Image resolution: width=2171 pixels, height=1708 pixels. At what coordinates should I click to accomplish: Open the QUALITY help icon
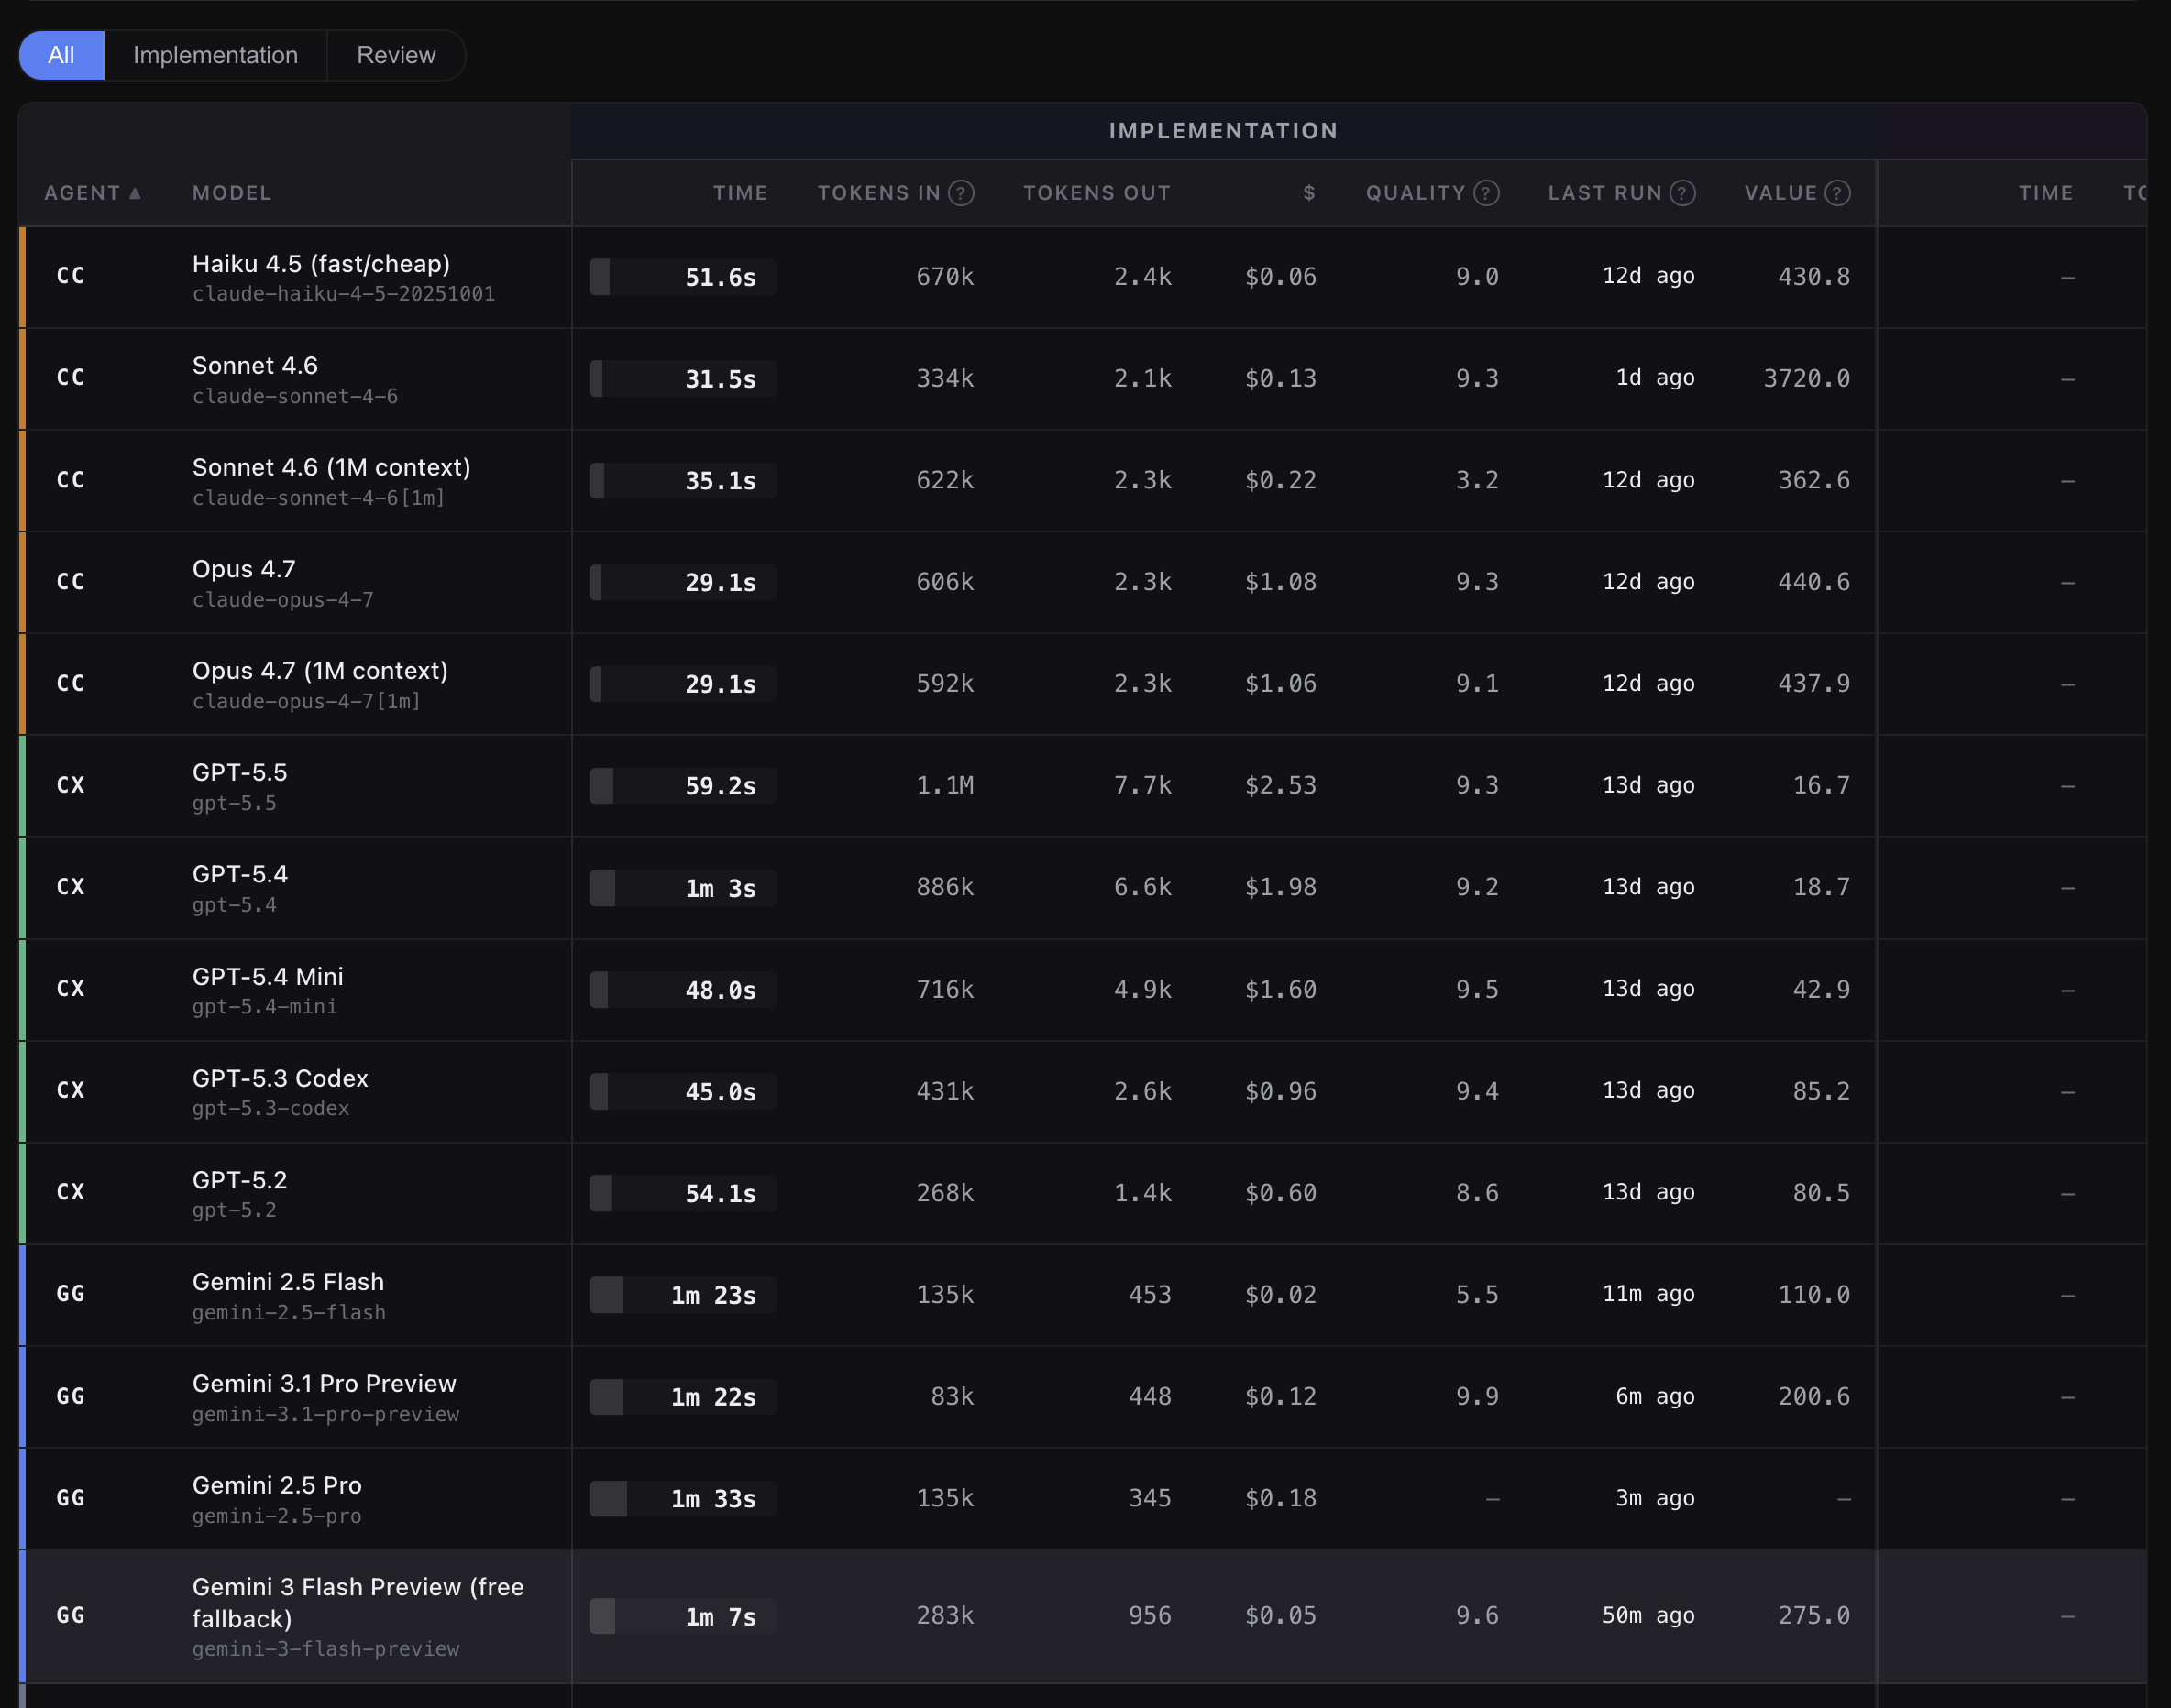click(x=1487, y=193)
